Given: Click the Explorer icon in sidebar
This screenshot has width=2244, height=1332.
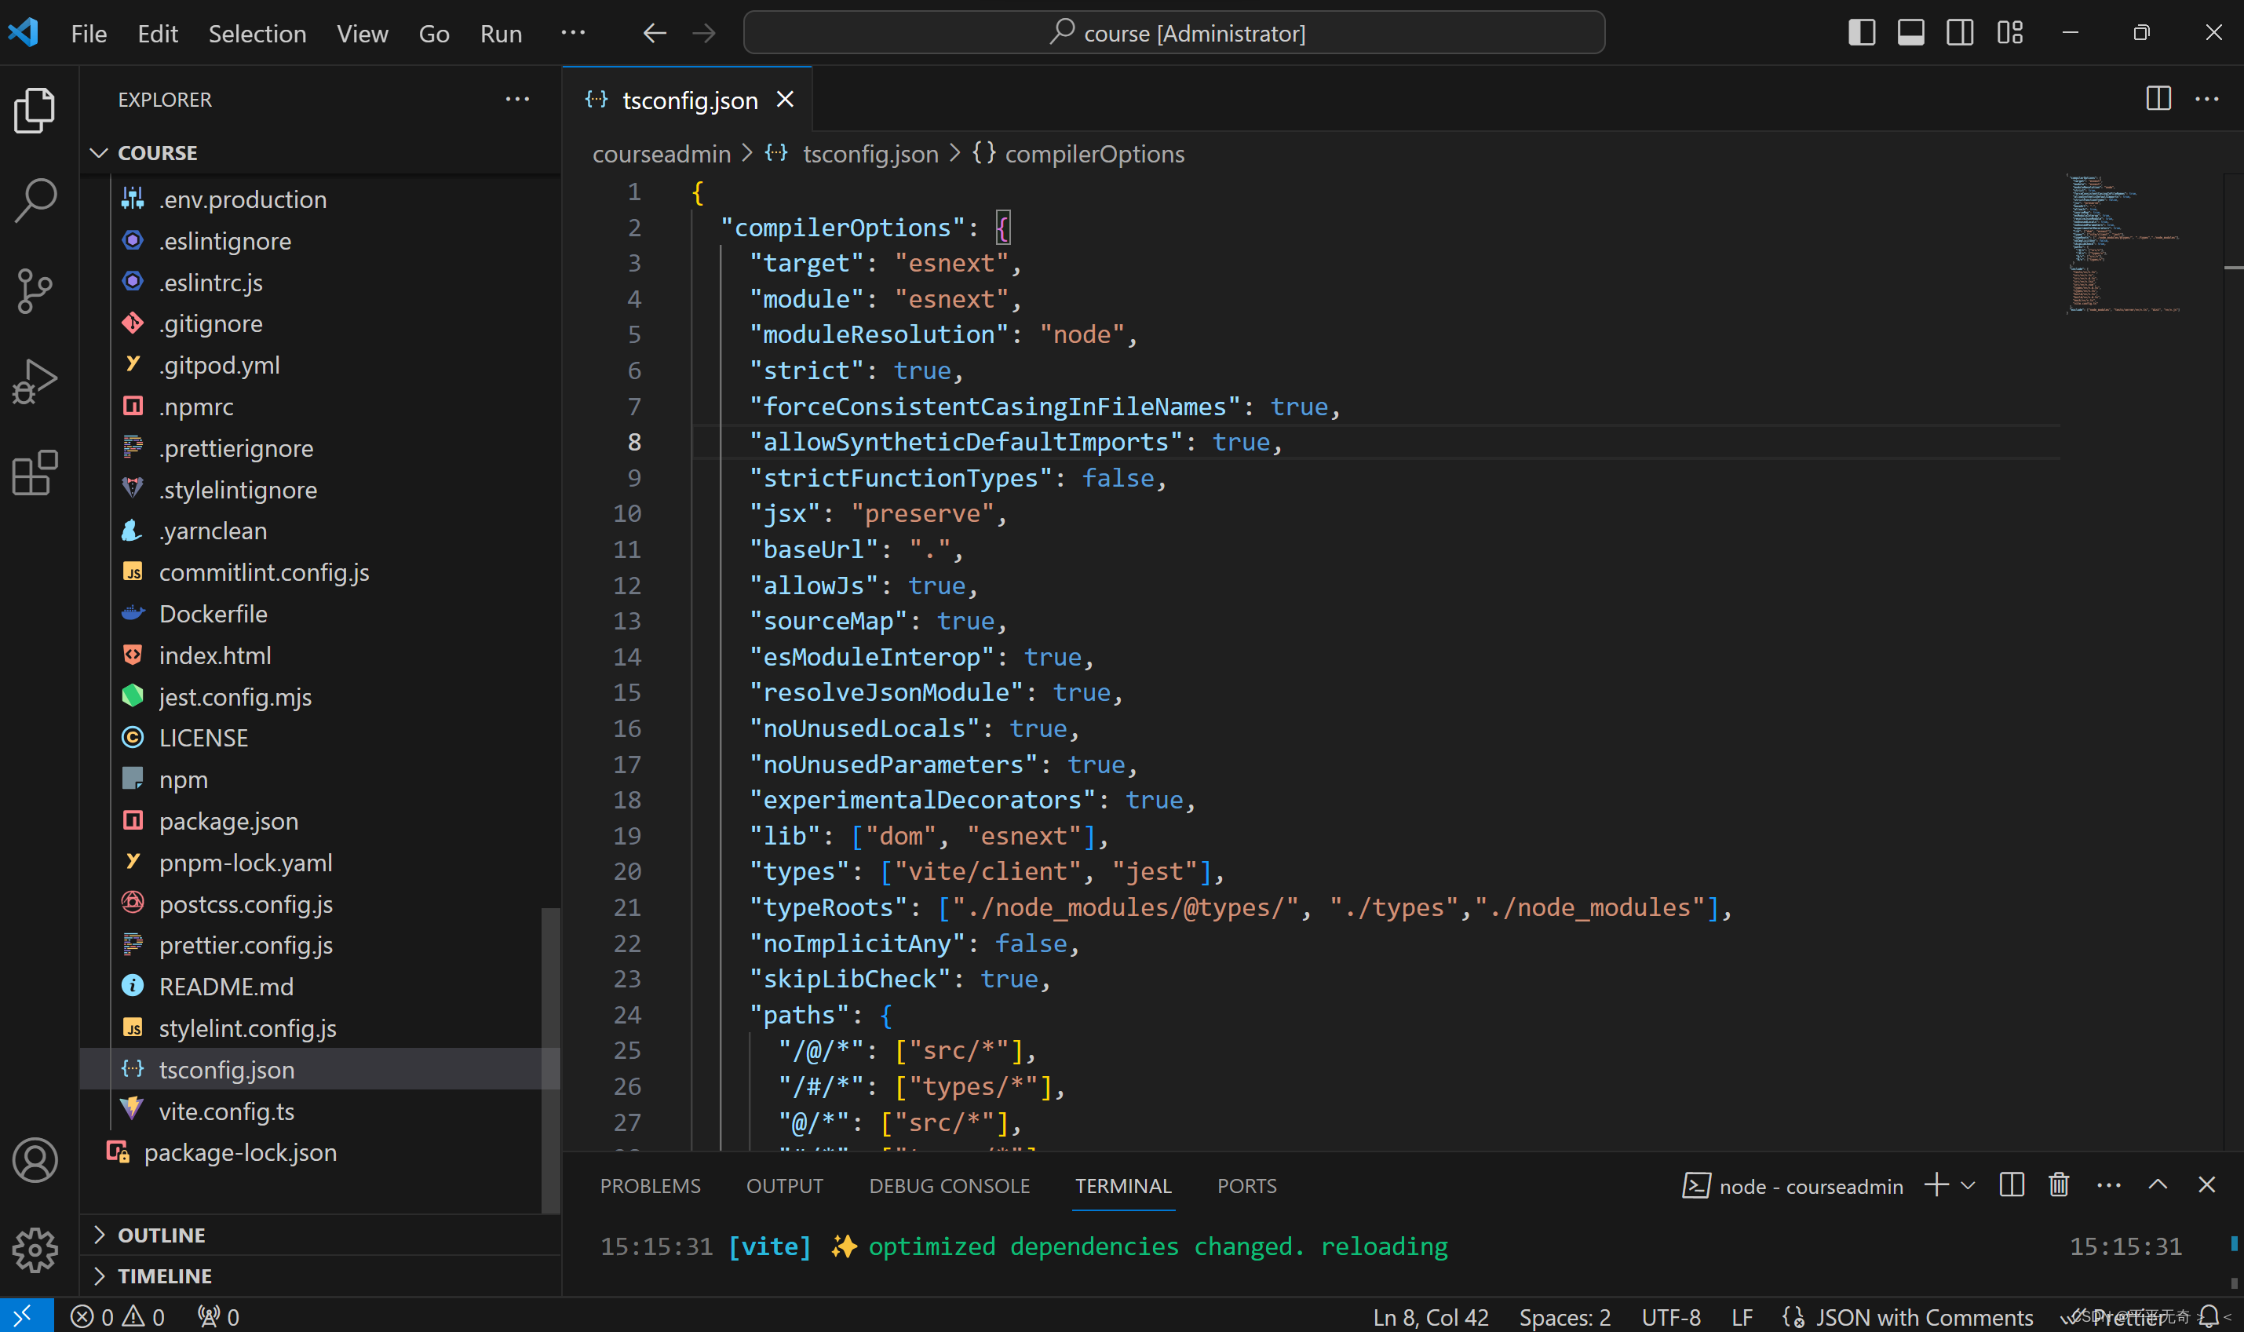Looking at the screenshot, I should point(35,104).
